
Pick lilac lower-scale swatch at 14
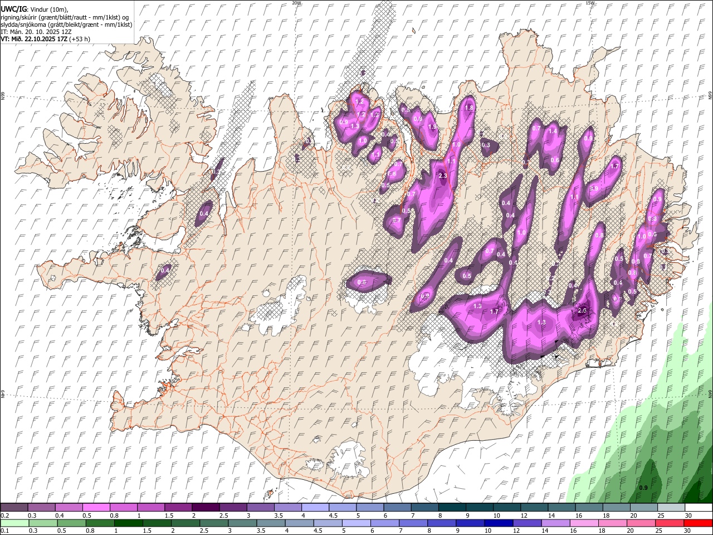[x=556, y=523]
